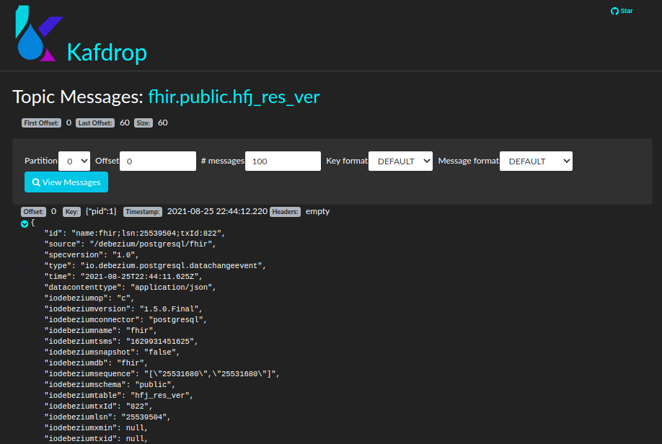
Task: Click the "iodebeziumschema" JSON line
Action: (110, 385)
